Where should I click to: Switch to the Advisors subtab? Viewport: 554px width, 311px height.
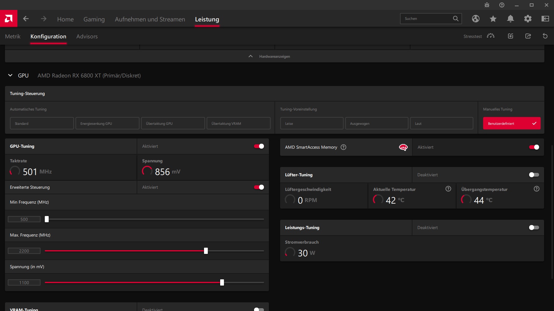click(87, 36)
